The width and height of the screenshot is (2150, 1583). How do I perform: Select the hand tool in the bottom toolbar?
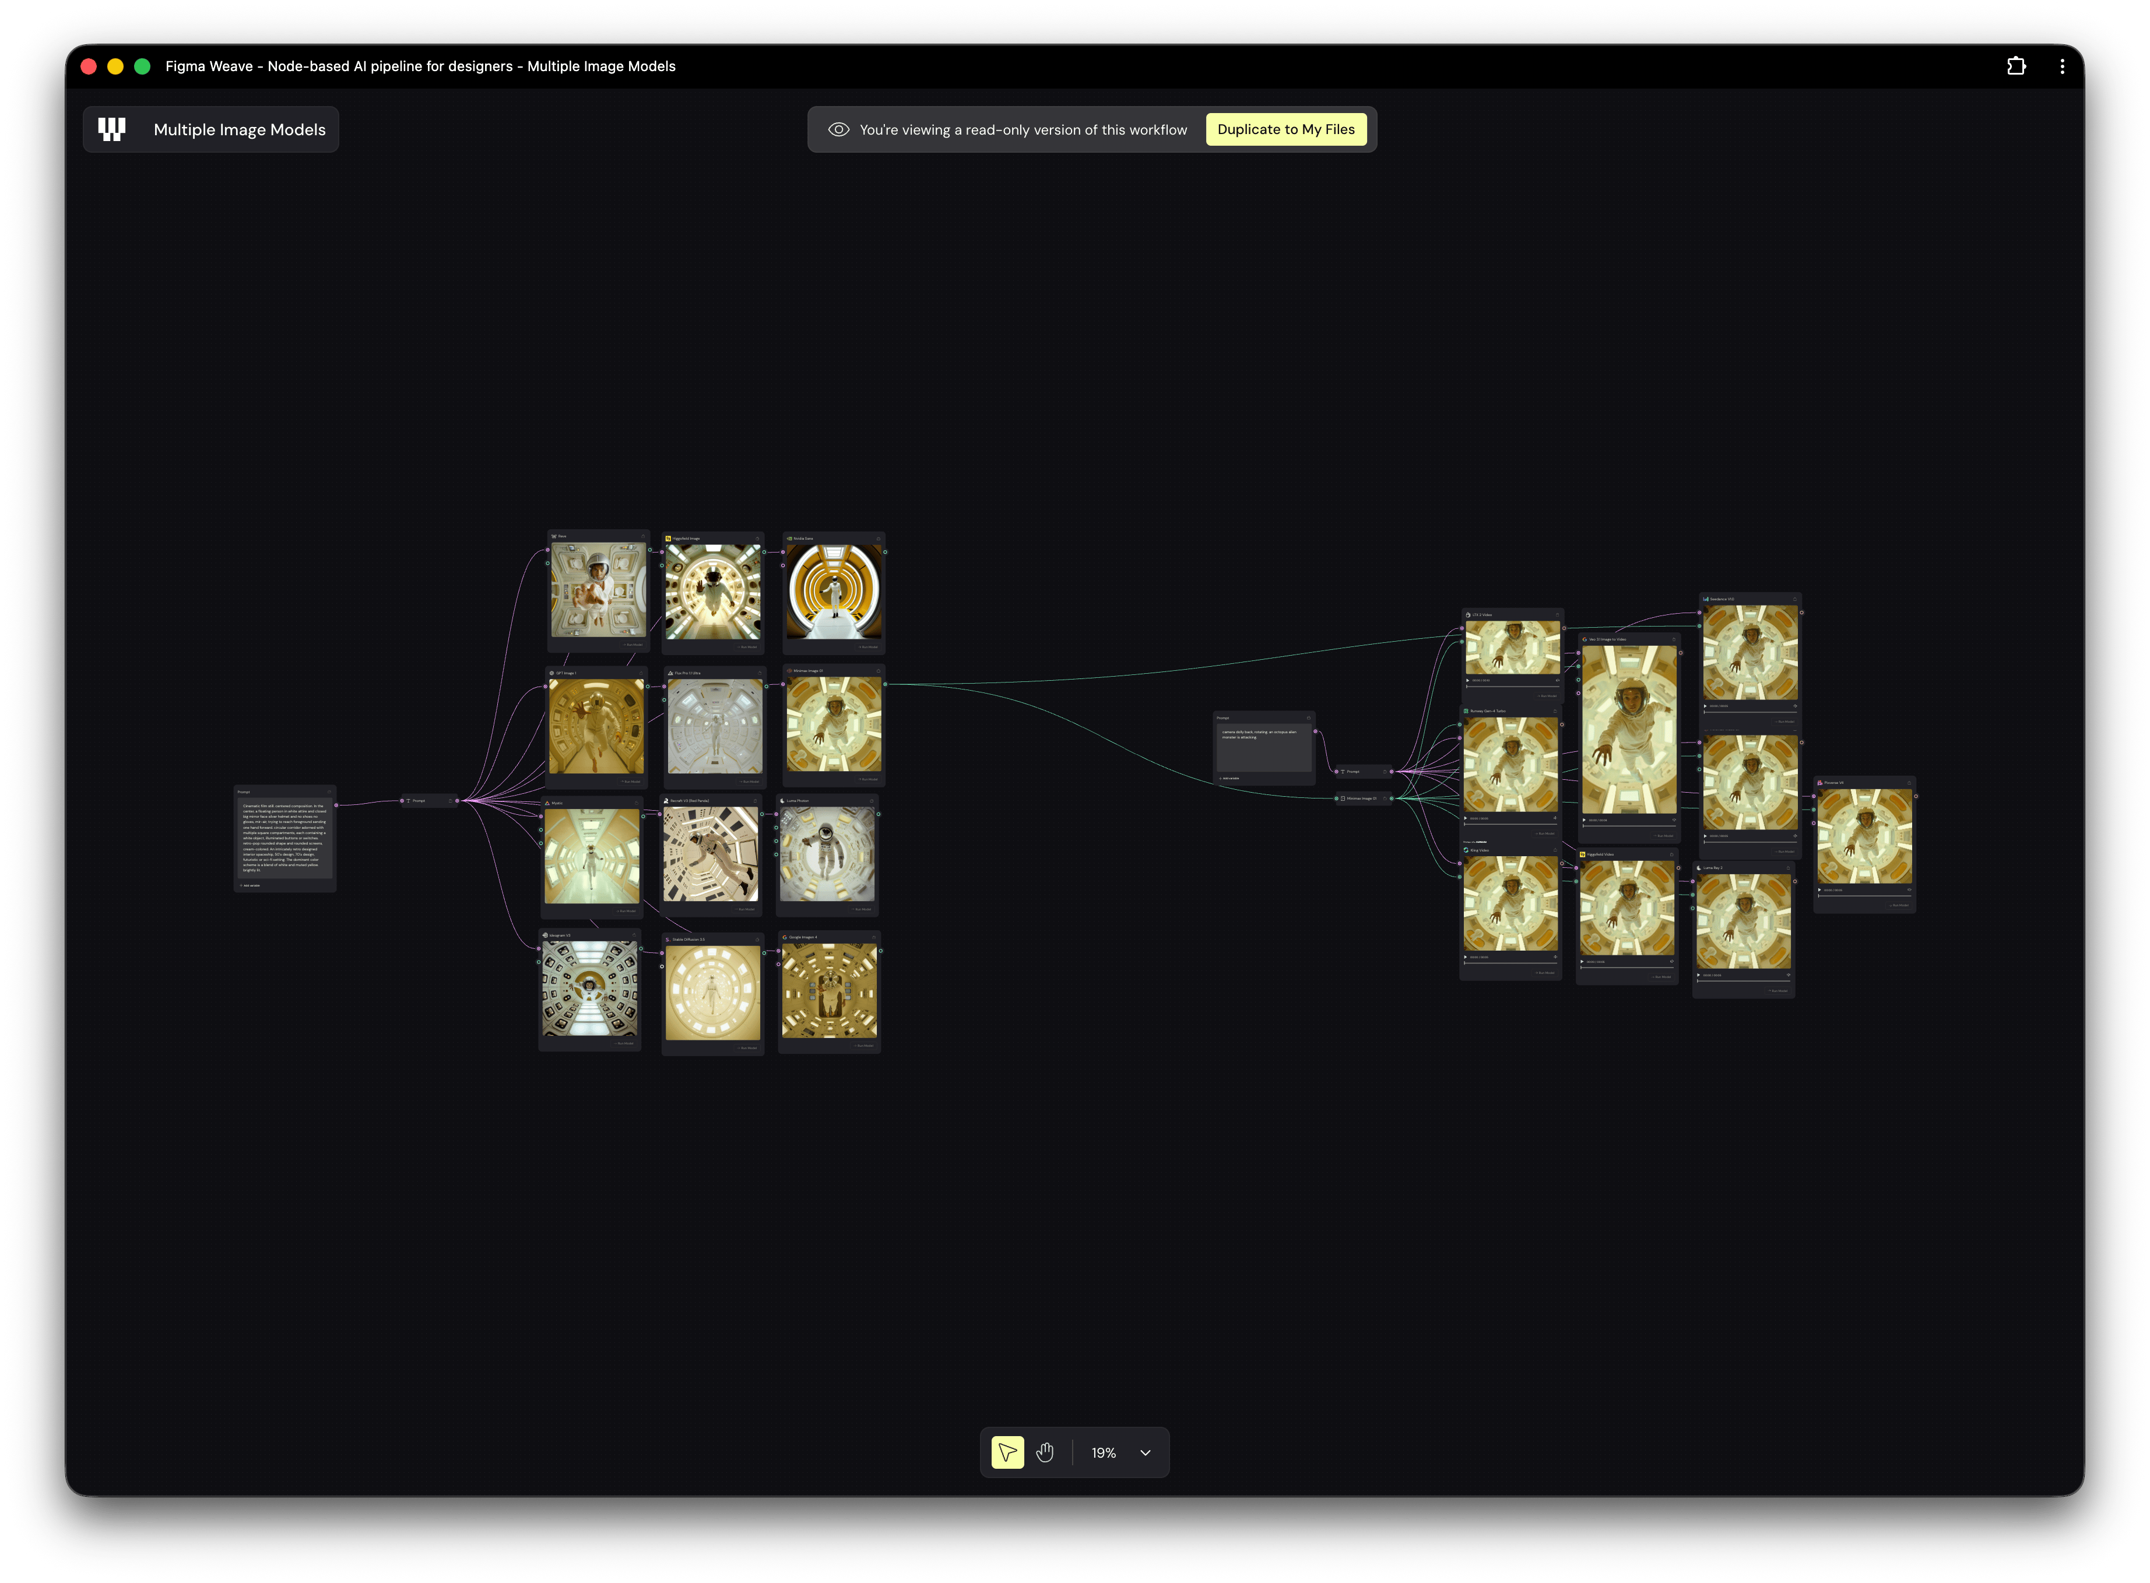tap(1044, 1452)
